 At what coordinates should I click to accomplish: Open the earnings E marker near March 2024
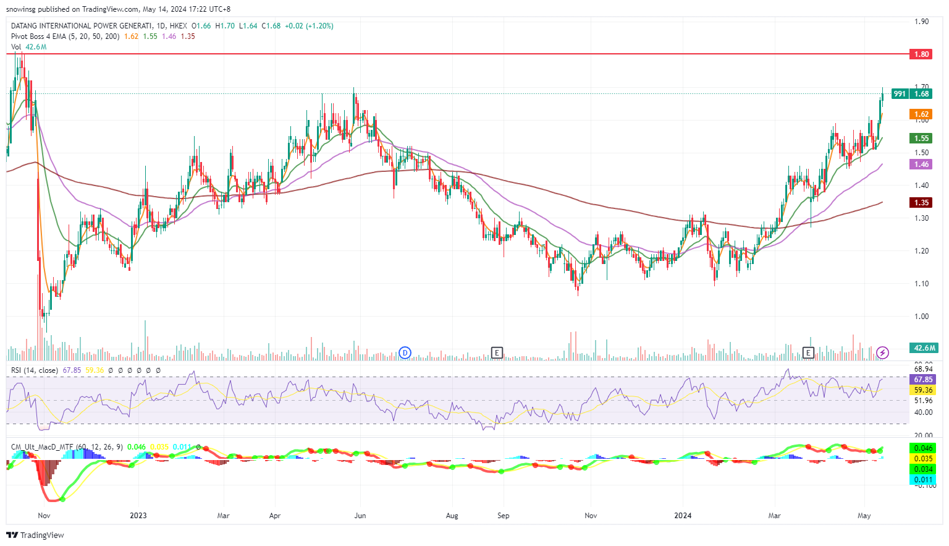[x=808, y=353]
